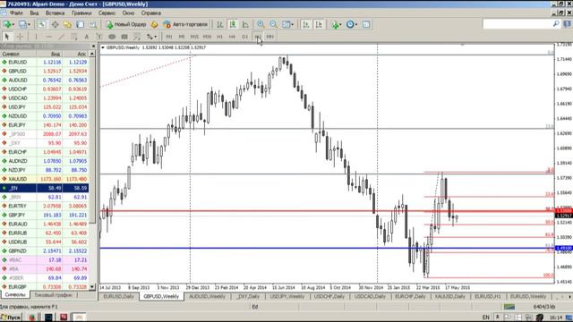Open the Profiles dropdown in toolbar
The width and height of the screenshot is (573, 322).
tap(24, 24)
